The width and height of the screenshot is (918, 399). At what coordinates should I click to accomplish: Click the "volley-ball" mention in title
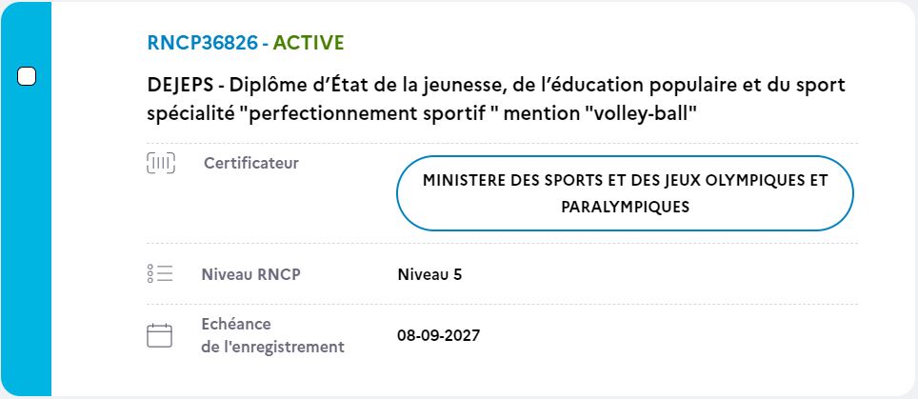(x=640, y=114)
